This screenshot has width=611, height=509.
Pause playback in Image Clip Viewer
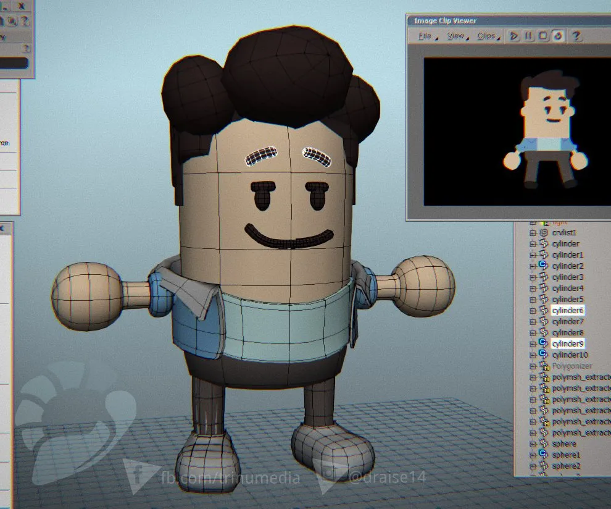click(529, 36)
